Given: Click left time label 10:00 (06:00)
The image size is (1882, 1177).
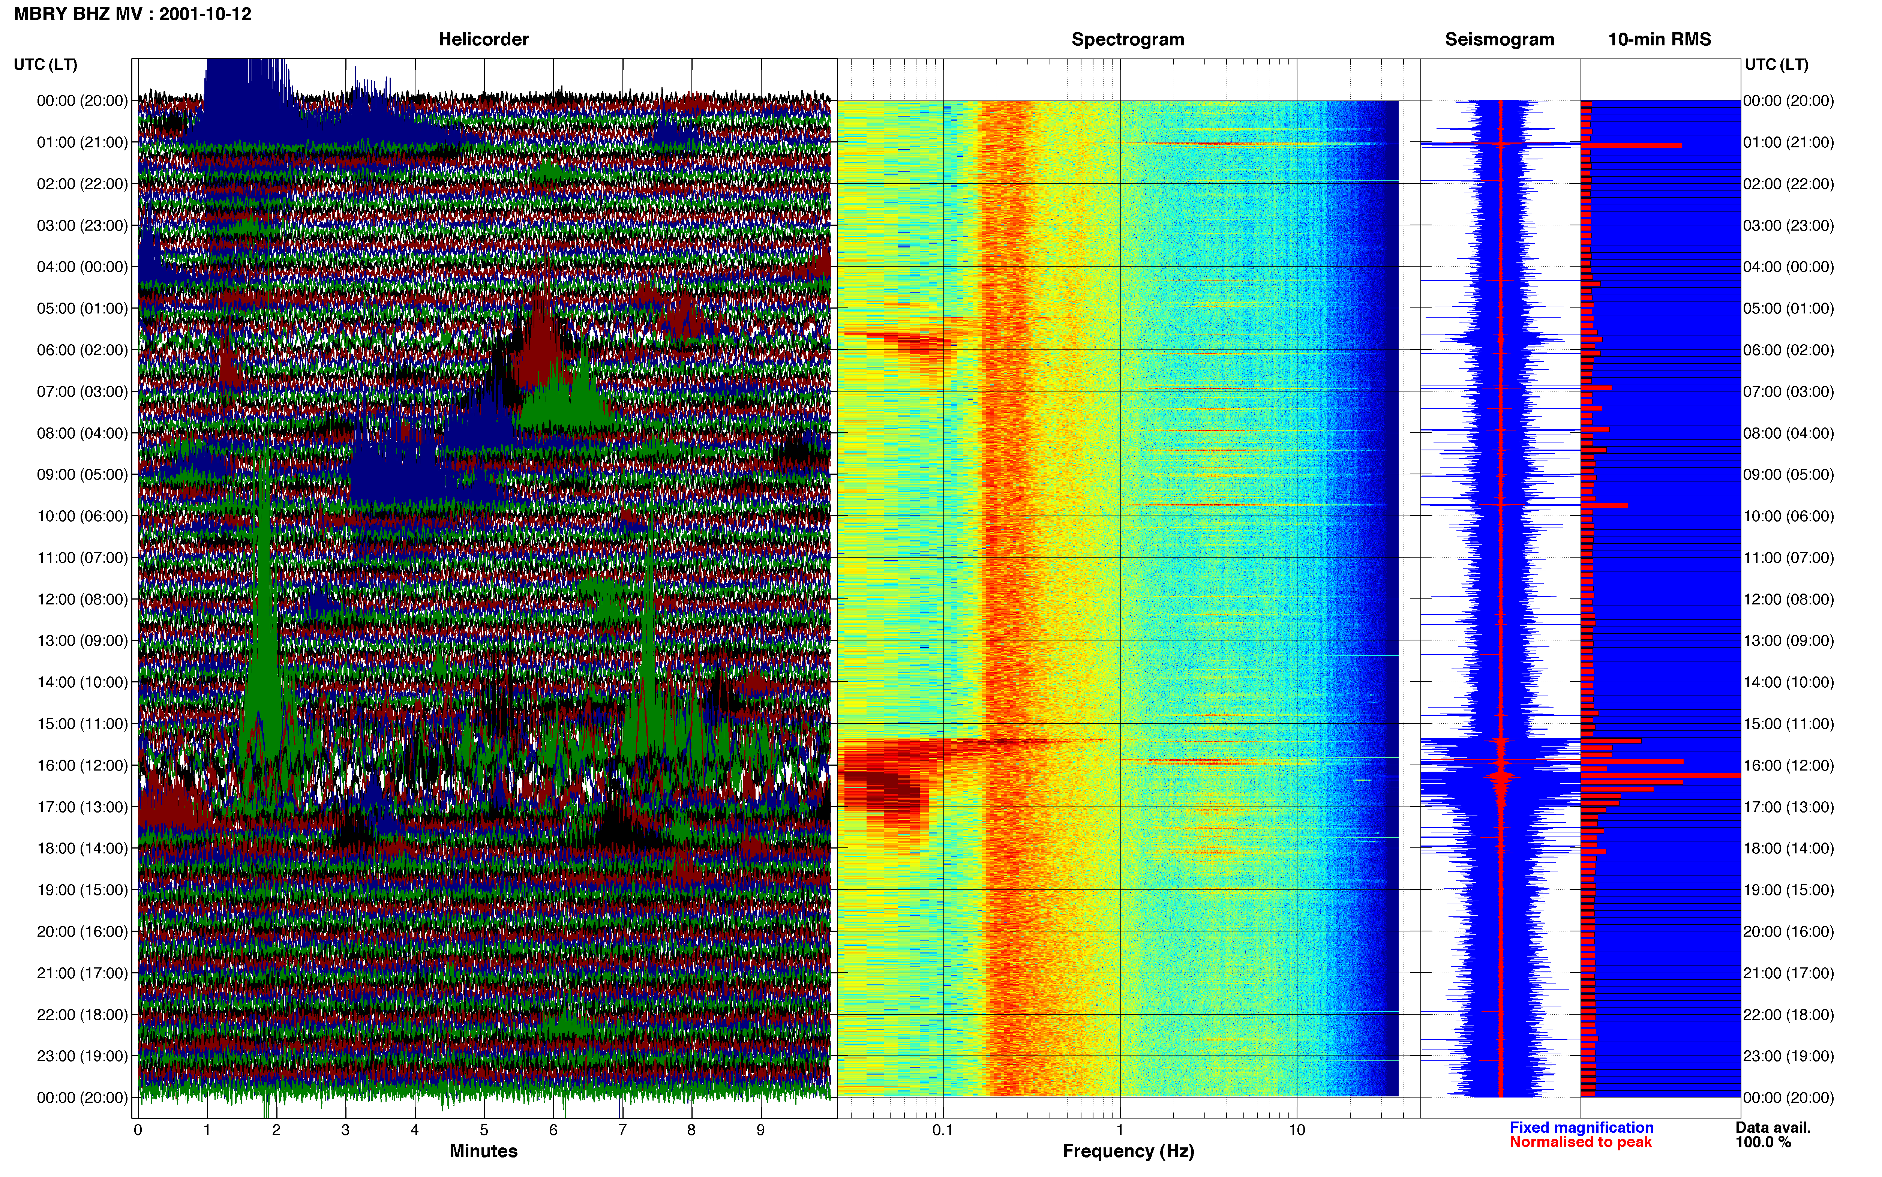Looking at the screenshot, I should [82, 516].
